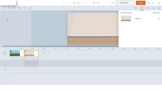Click the 00:10 mark on timeline ruler

point(67,48)
